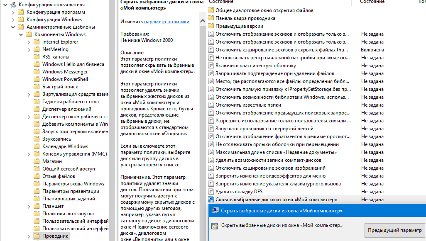Select the Быстрый поиск folder icon

37,87
